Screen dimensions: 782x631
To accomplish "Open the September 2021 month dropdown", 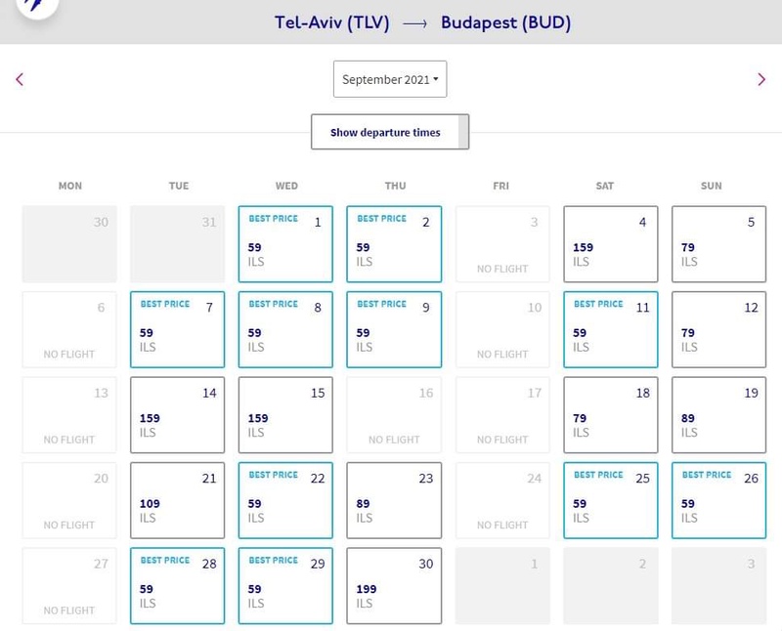I will click(390, 79).
